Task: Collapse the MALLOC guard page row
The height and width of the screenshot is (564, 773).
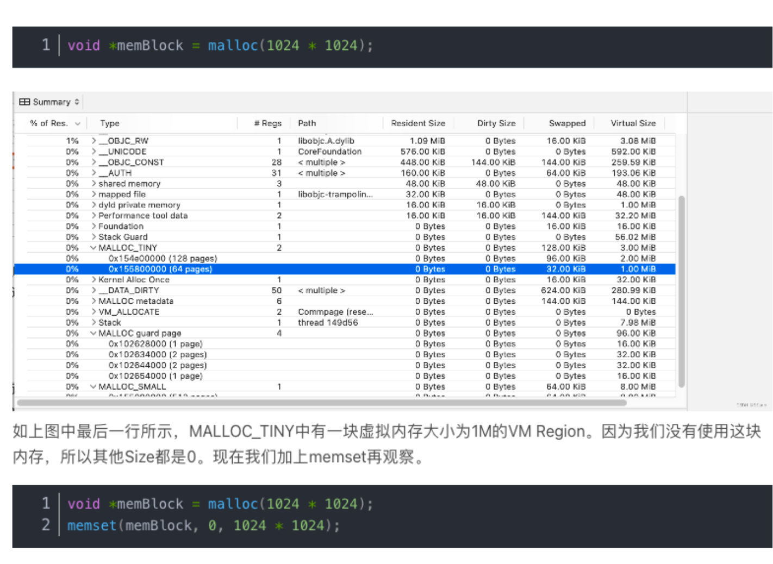Action: (x=93, y=333)
